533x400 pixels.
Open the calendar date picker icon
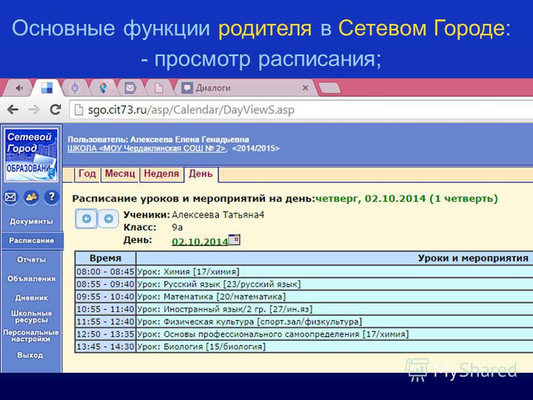point(235,239)
